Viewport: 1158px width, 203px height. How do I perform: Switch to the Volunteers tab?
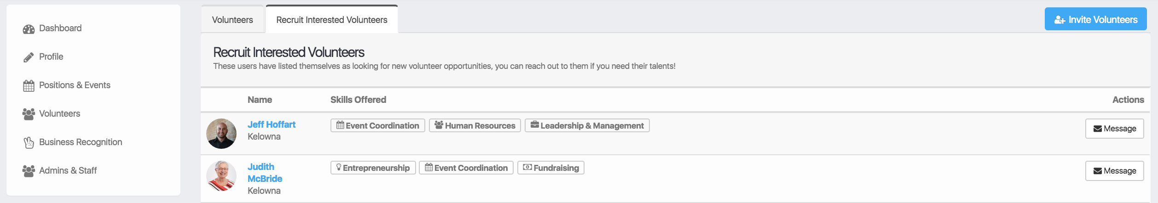[232, 20]
